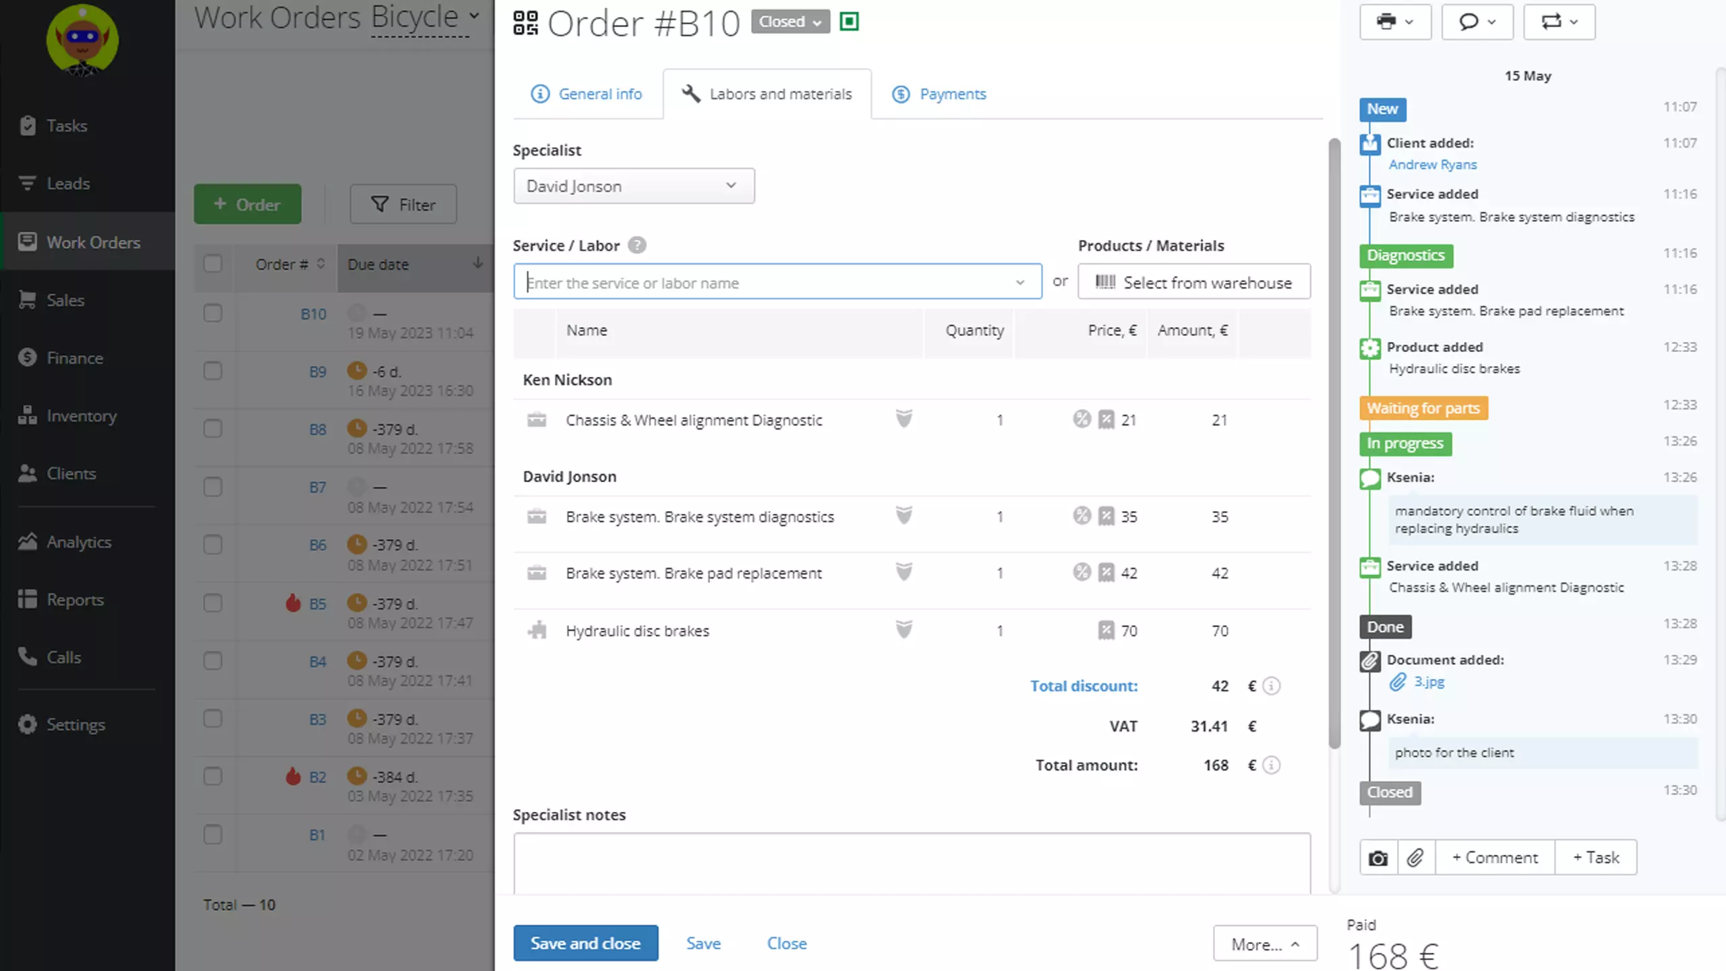Open Inventory in the sidebar
The image size is (1726, 971).
tap(81, 416)
